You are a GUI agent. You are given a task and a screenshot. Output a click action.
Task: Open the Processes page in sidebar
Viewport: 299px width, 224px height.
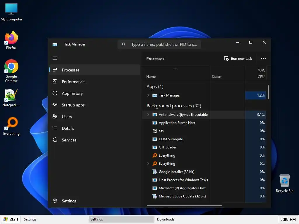95,70
